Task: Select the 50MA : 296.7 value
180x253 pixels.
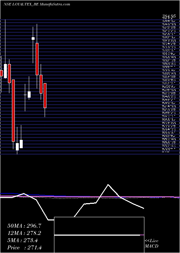Action: point(24,226)
